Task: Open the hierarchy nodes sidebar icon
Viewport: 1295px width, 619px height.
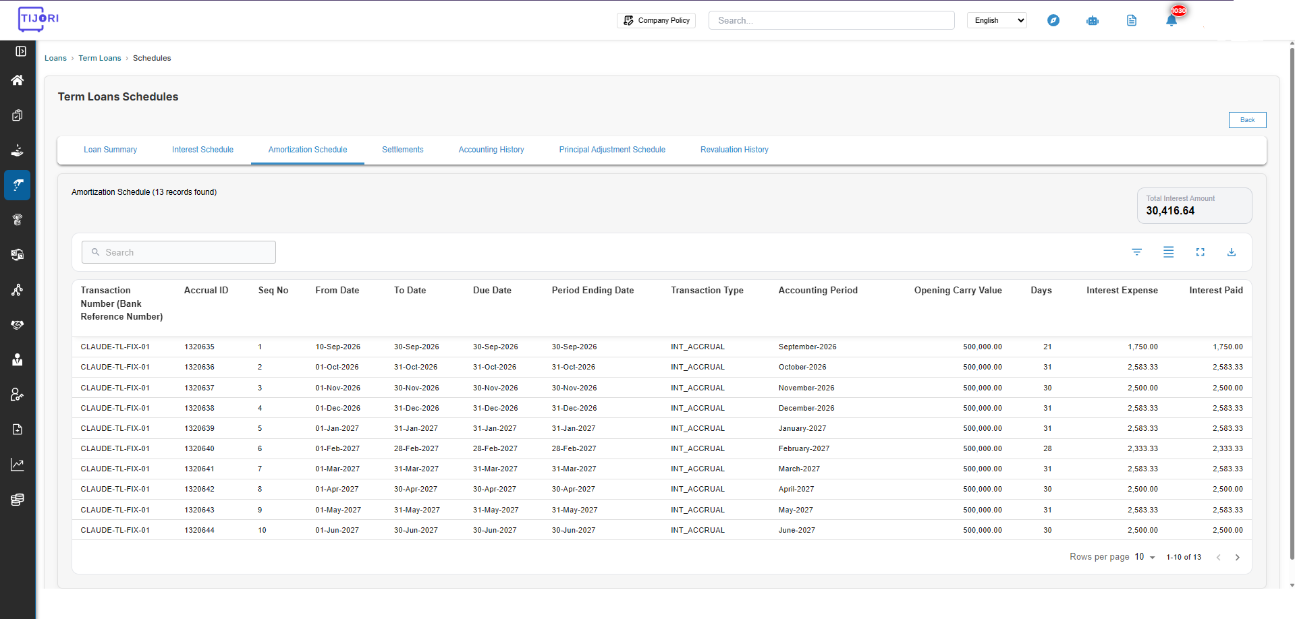Action: (18, 290)
